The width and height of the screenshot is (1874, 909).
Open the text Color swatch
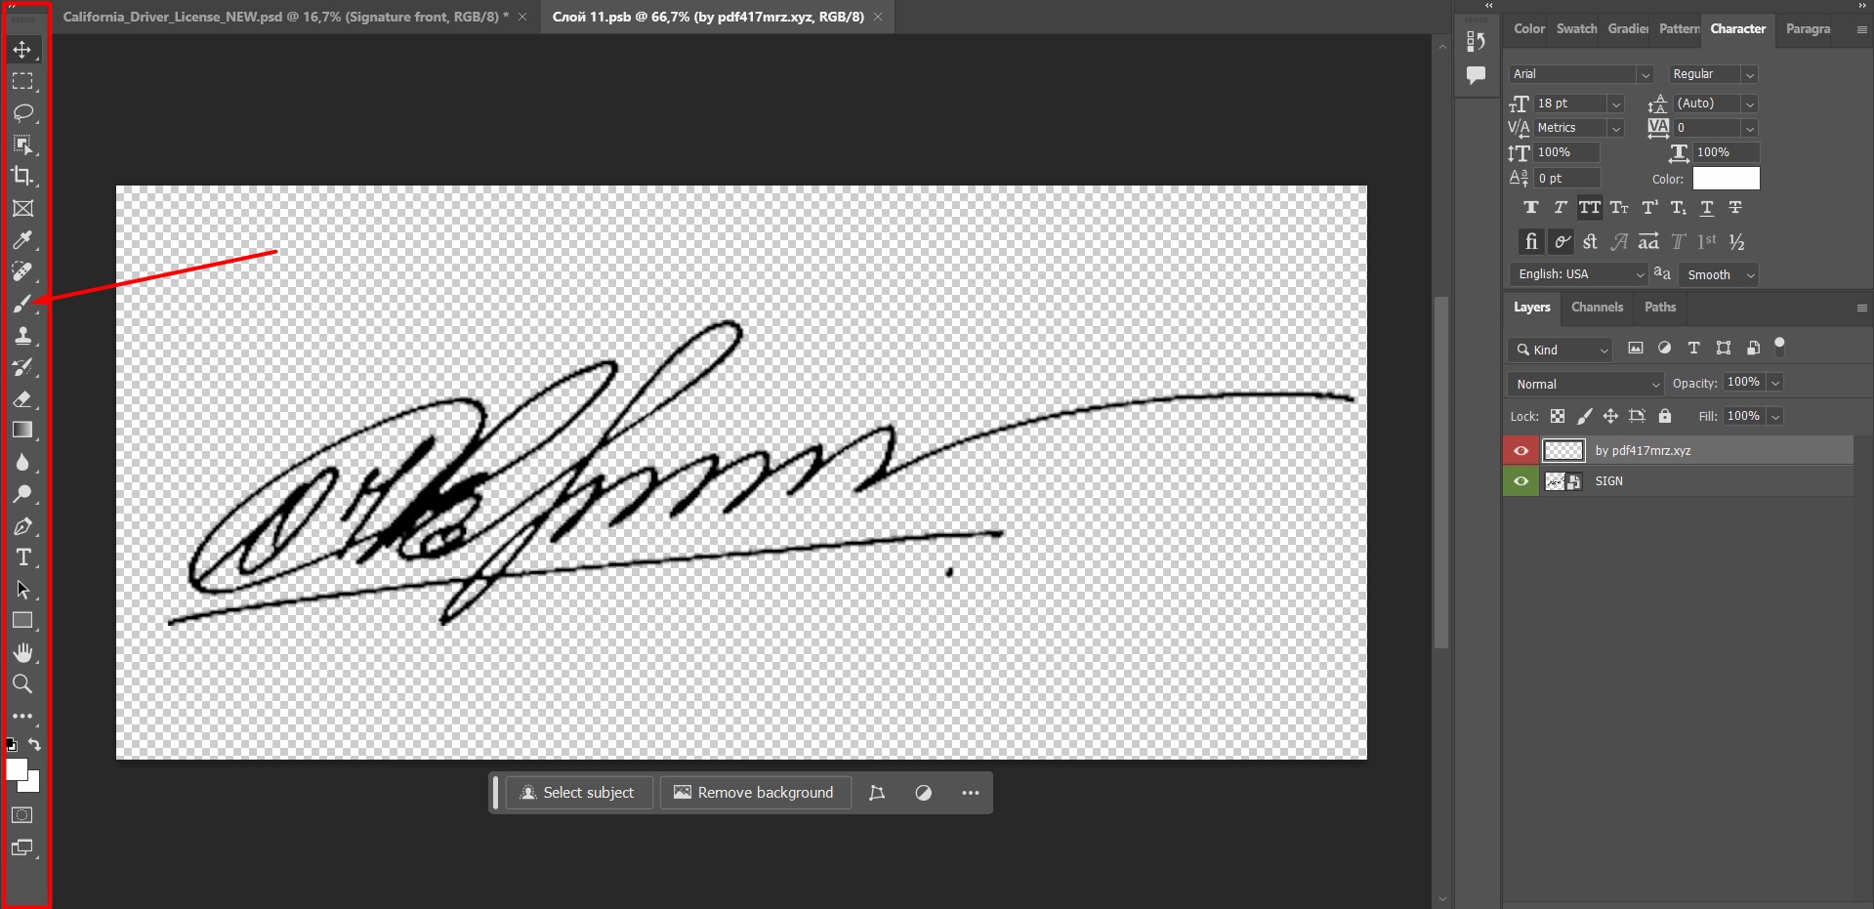coord(1725,179)
